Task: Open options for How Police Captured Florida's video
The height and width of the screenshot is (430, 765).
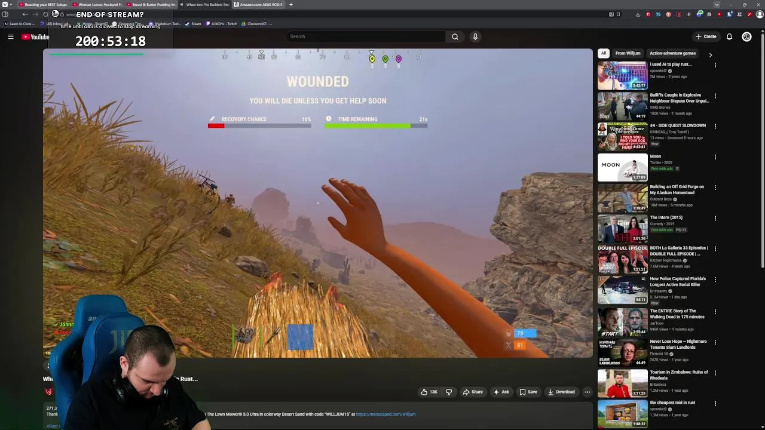Action: coord(715,279)
